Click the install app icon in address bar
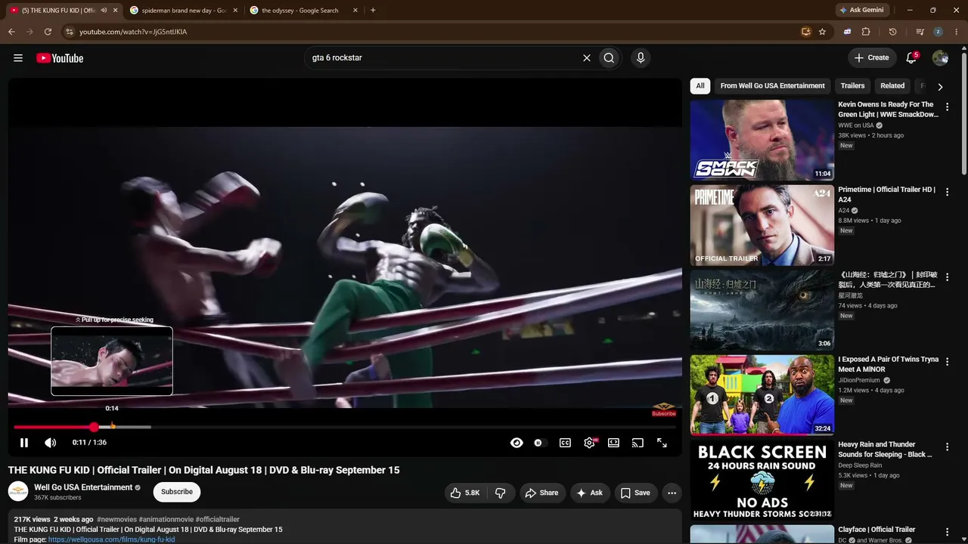This screenshot has height=544, width=968. (806, 32)
